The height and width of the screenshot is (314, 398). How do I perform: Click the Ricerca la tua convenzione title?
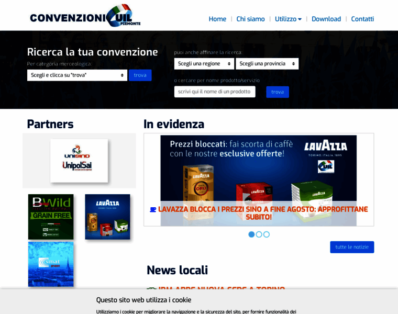click(92, 52)
